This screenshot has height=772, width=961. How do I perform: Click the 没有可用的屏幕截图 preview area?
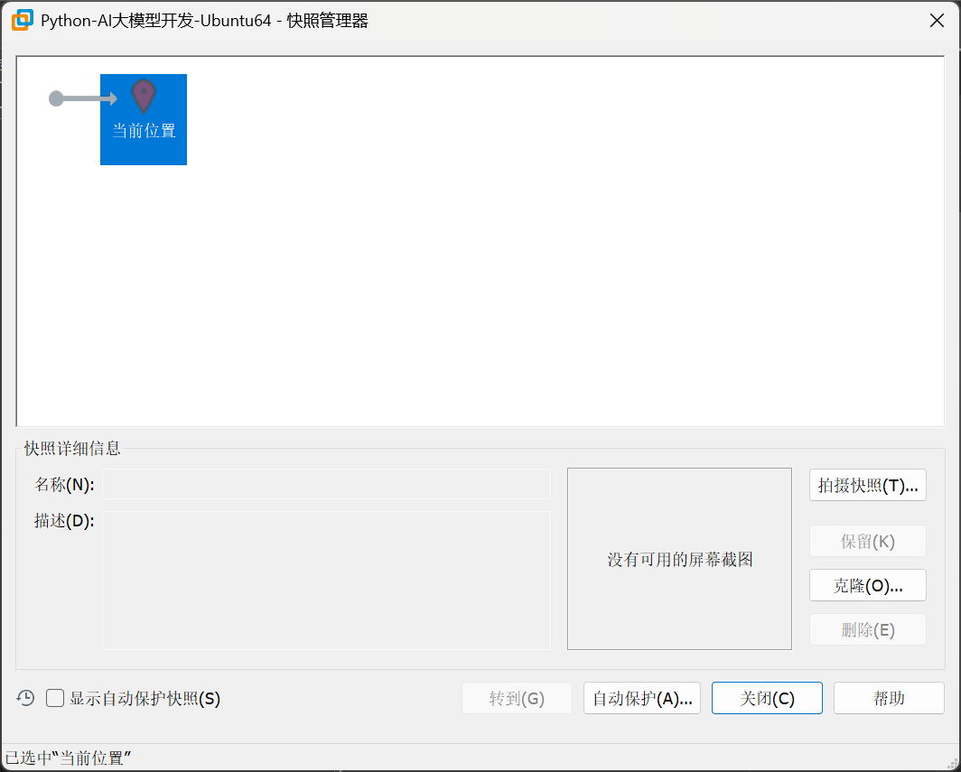pos(679,559)
